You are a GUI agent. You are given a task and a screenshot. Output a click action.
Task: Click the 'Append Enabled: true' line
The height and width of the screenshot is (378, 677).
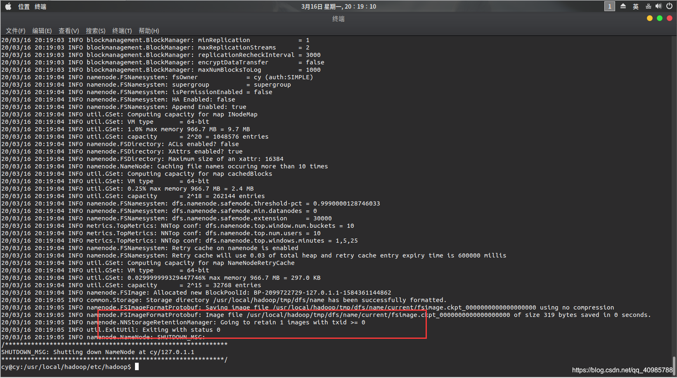point(209,107)
